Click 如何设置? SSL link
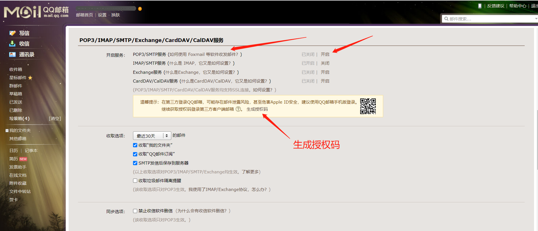The width and height of the screenshot is (538, 231). coord(263,90)
